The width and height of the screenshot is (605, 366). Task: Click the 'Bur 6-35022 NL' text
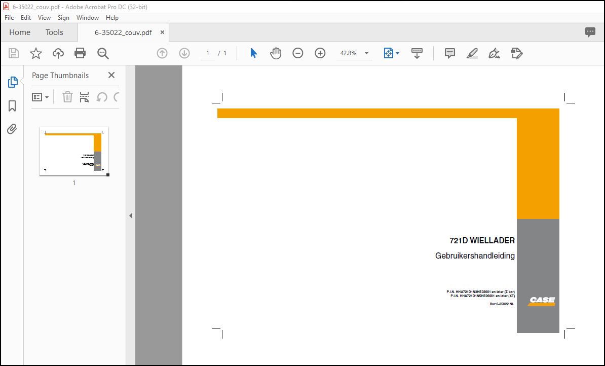click(502, 304)
